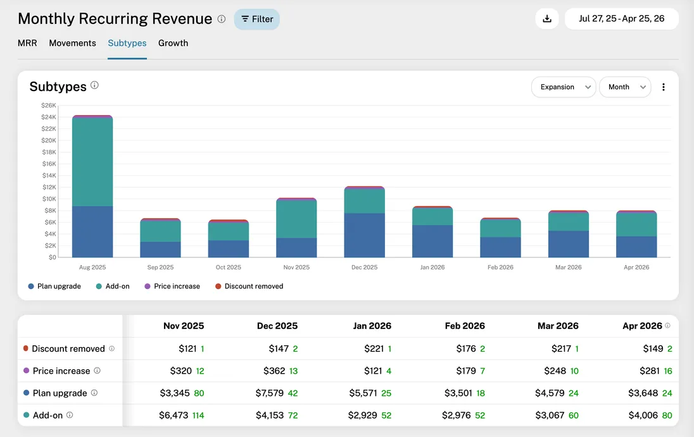Click info icon next to Apr 2026 column
Screen dimensions: 694x437
[667, 326]
